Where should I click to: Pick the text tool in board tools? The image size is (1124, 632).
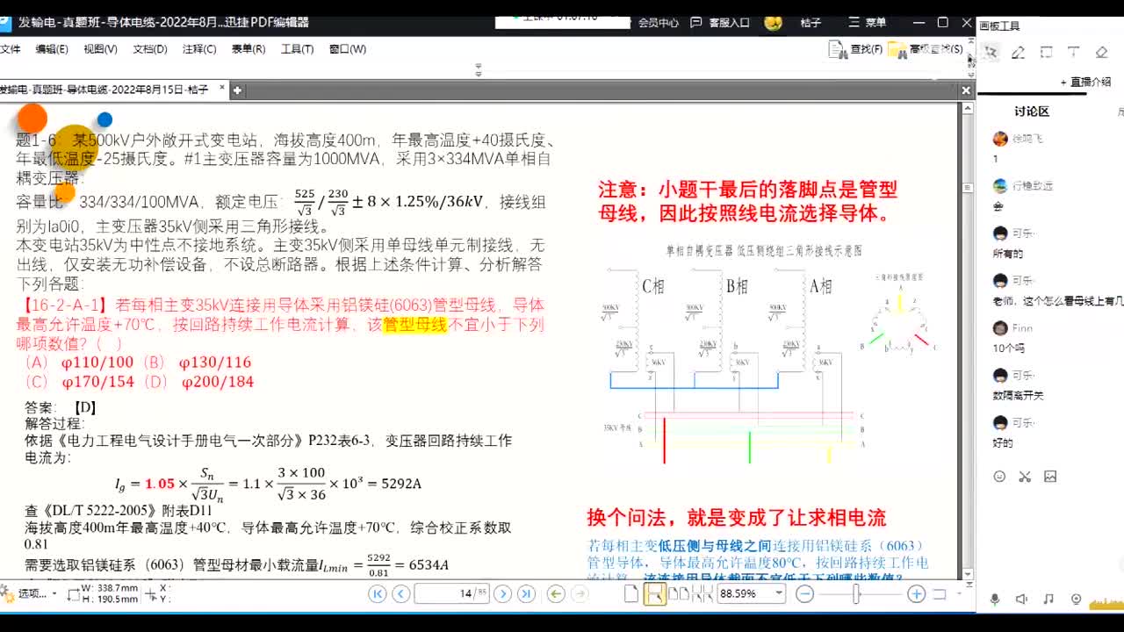tap(1073, 53)
